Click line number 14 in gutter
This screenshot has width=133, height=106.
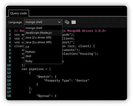(x=9, y=80)
